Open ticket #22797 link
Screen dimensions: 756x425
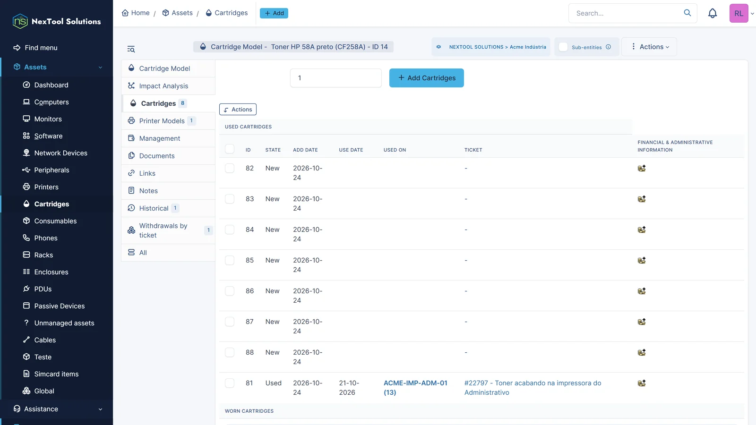pos(533,388)
